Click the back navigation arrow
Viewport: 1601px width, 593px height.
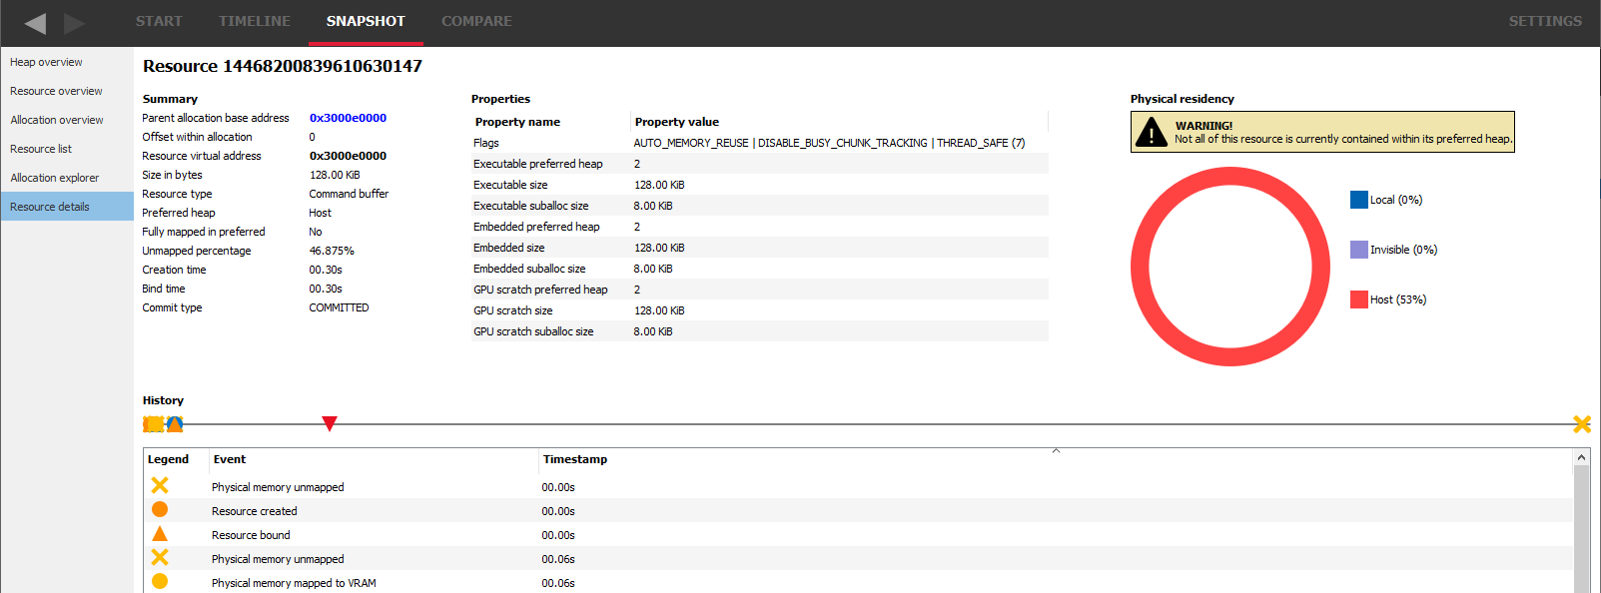[35, 23]
